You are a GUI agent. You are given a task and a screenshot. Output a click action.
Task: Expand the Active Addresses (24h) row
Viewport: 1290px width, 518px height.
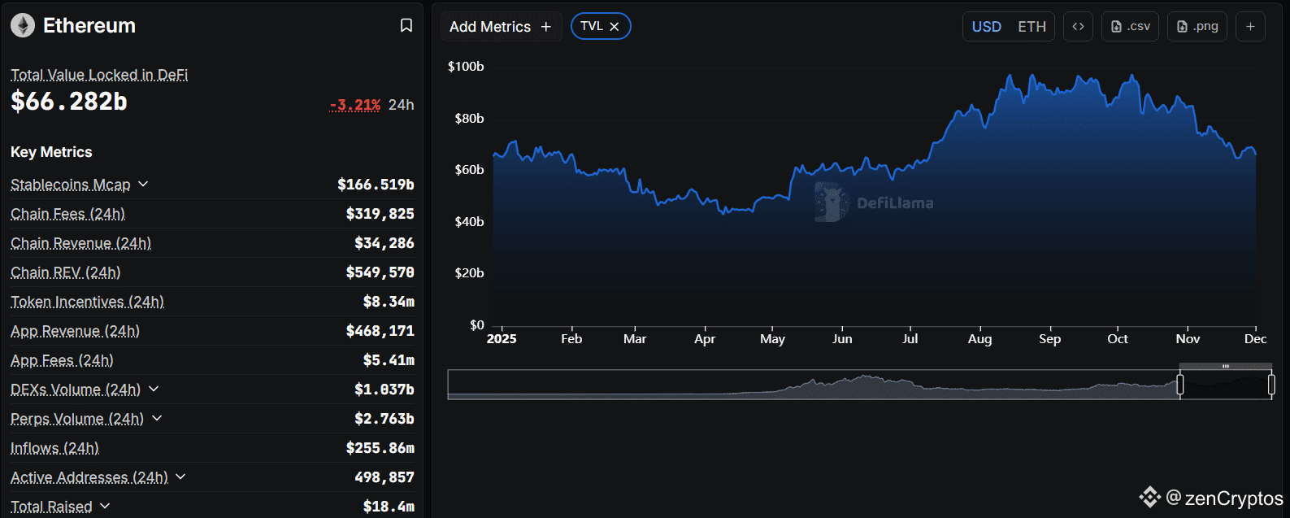[x=180, y=477]
